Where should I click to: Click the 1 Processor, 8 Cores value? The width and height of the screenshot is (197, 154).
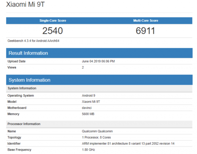pyautogui.click(x=96, y=137)
